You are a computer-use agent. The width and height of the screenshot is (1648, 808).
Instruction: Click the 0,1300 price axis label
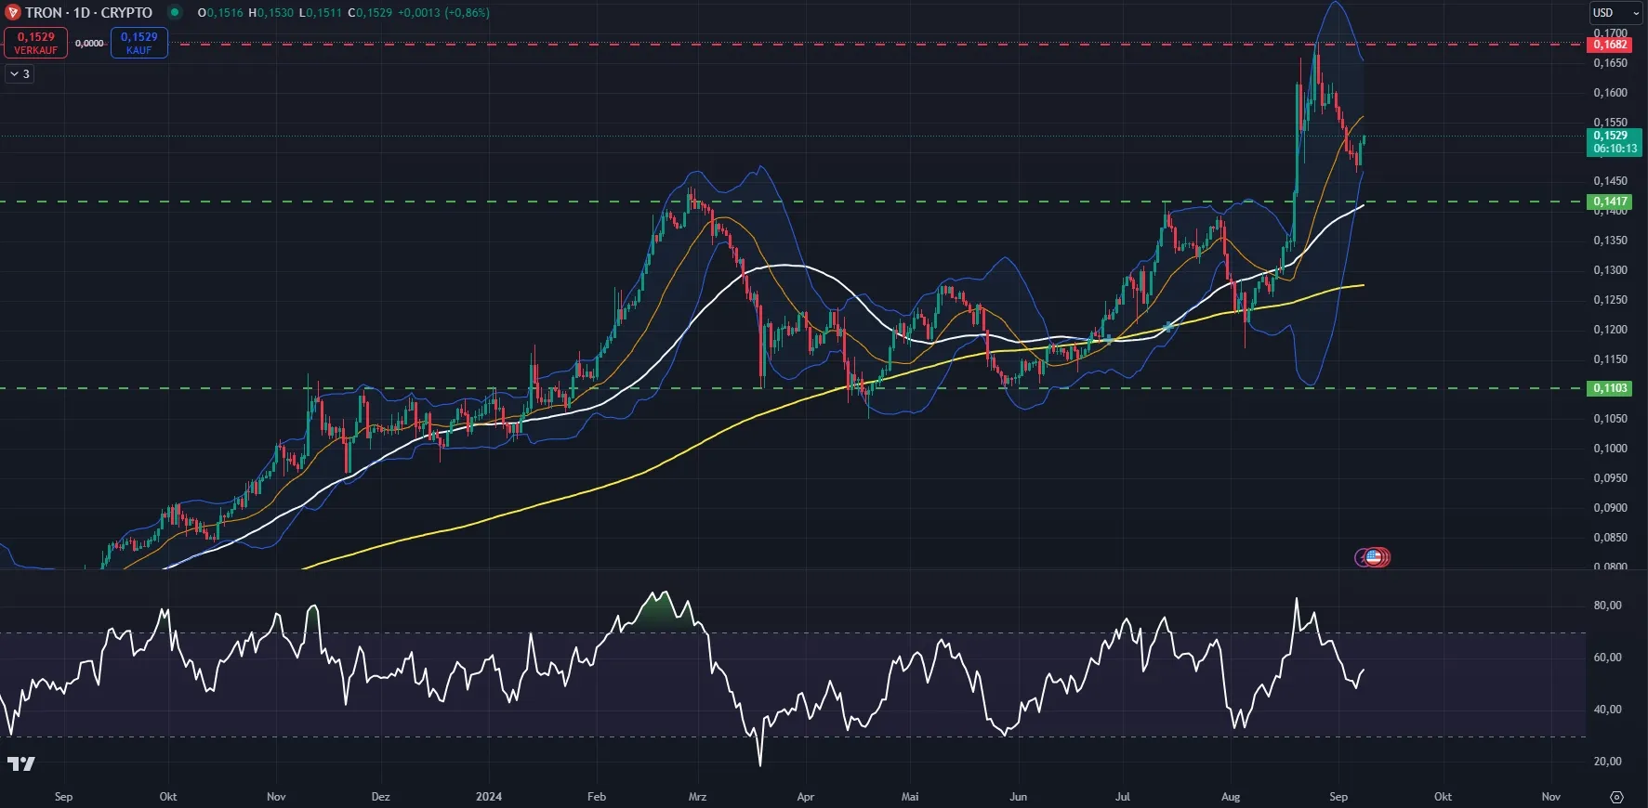point(1610,270)
